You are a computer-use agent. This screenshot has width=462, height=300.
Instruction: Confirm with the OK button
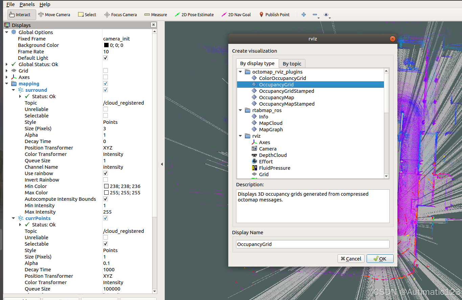tap(380, 258)
